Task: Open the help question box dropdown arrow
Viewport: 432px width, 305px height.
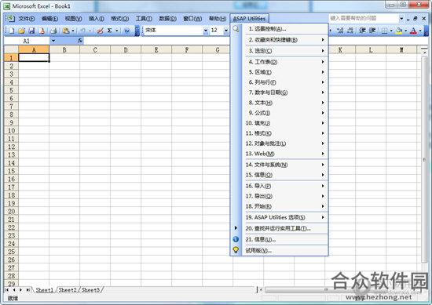Action: [401, 19]
